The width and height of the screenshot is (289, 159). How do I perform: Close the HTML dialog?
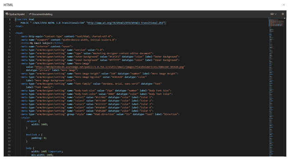coord(284,5)
